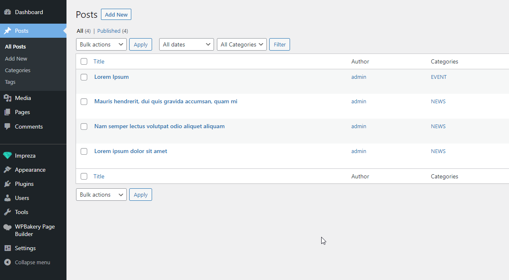This screenshot has height=280, width=509.
Task: Check the Lorem Ipsum post checkbox
Action: 84,77
